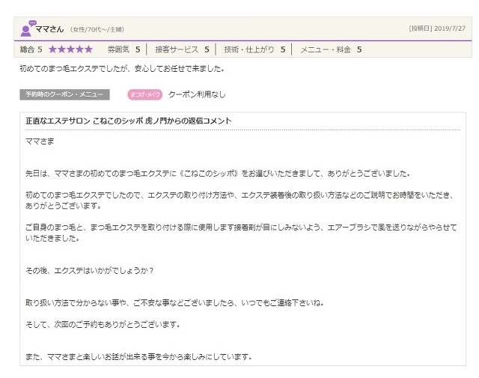Click the 予約時のクーポン・メニュー gray label
Viewport: 479px width, 378px height.
(x=64, y=95)
